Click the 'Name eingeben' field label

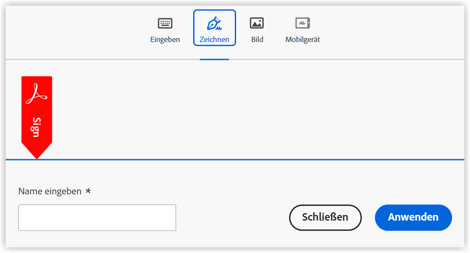tap(50, 191)
